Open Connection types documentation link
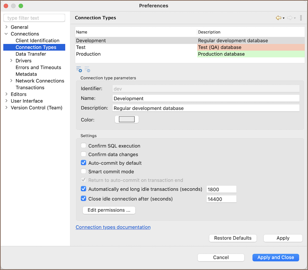The image size is (308, 270). coord(113,227)
